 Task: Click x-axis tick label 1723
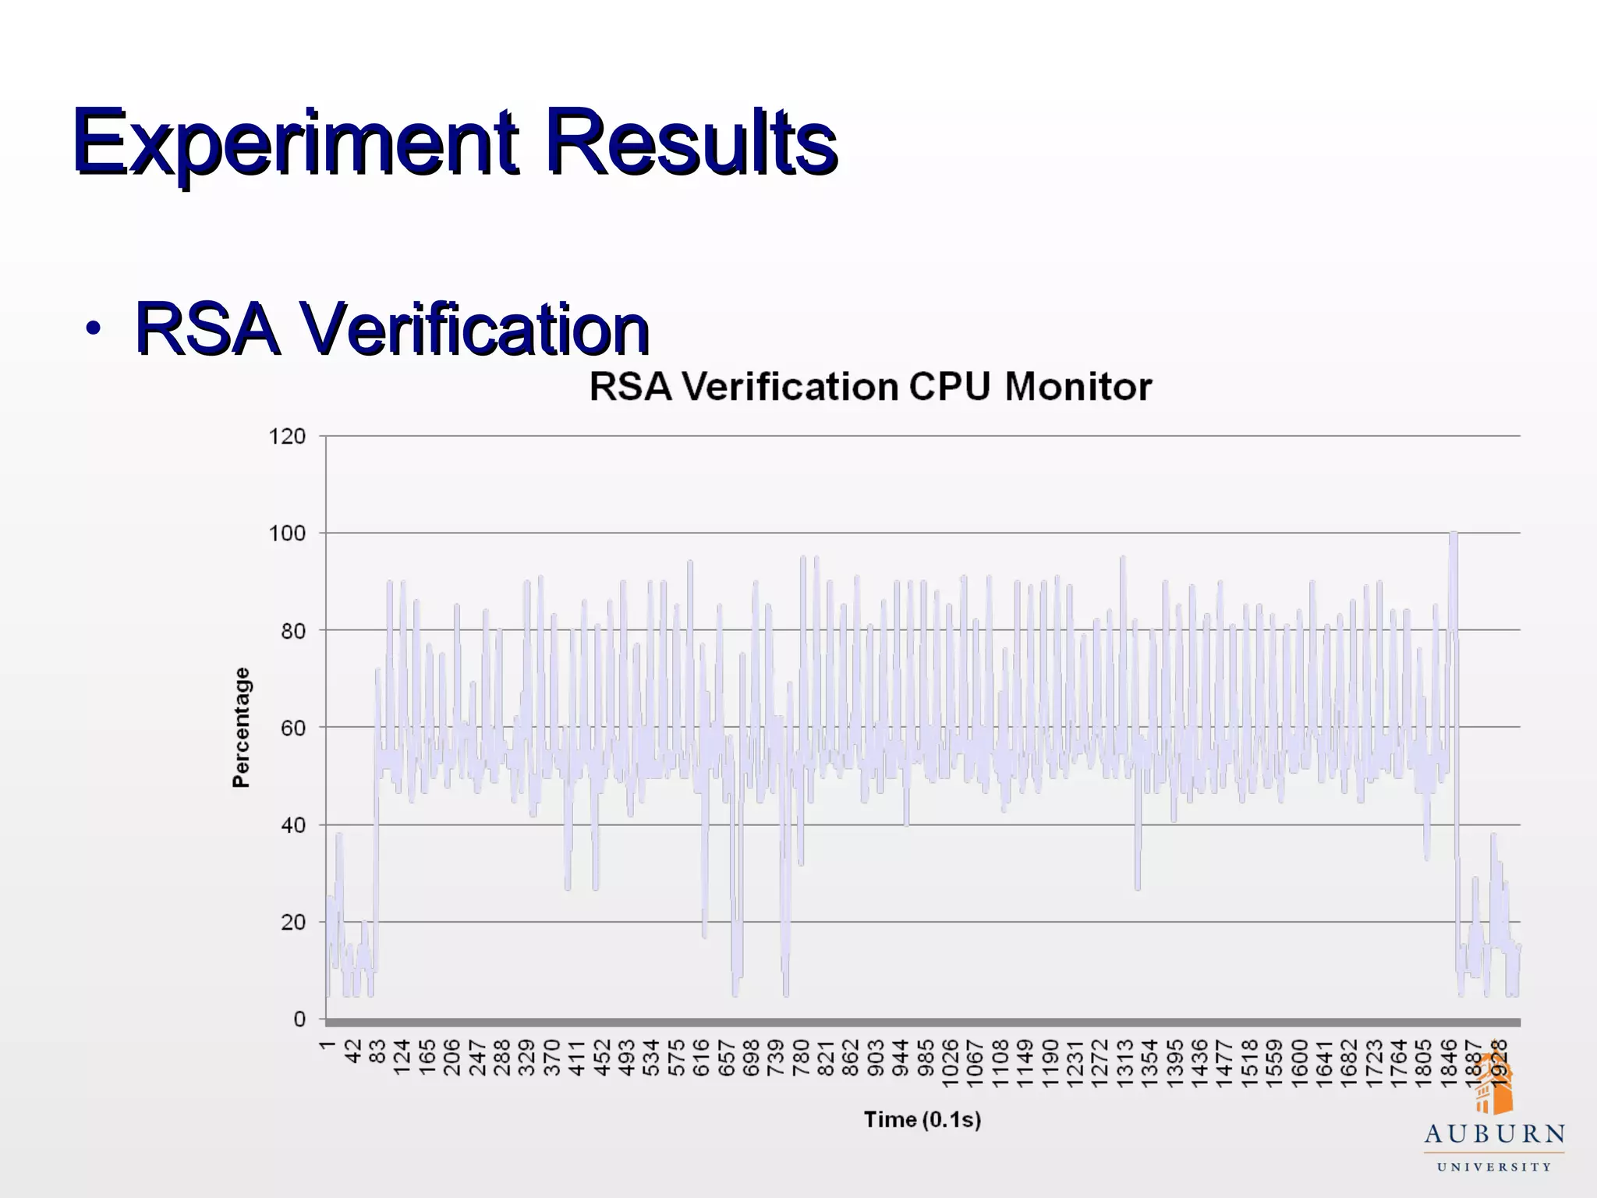click(x=1376, y=1063)
